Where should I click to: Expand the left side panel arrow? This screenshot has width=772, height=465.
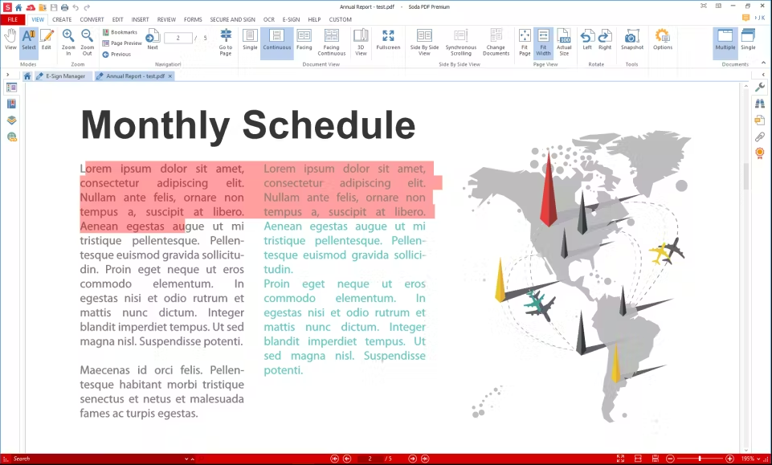pyautogui.click(x=7, y=75)
